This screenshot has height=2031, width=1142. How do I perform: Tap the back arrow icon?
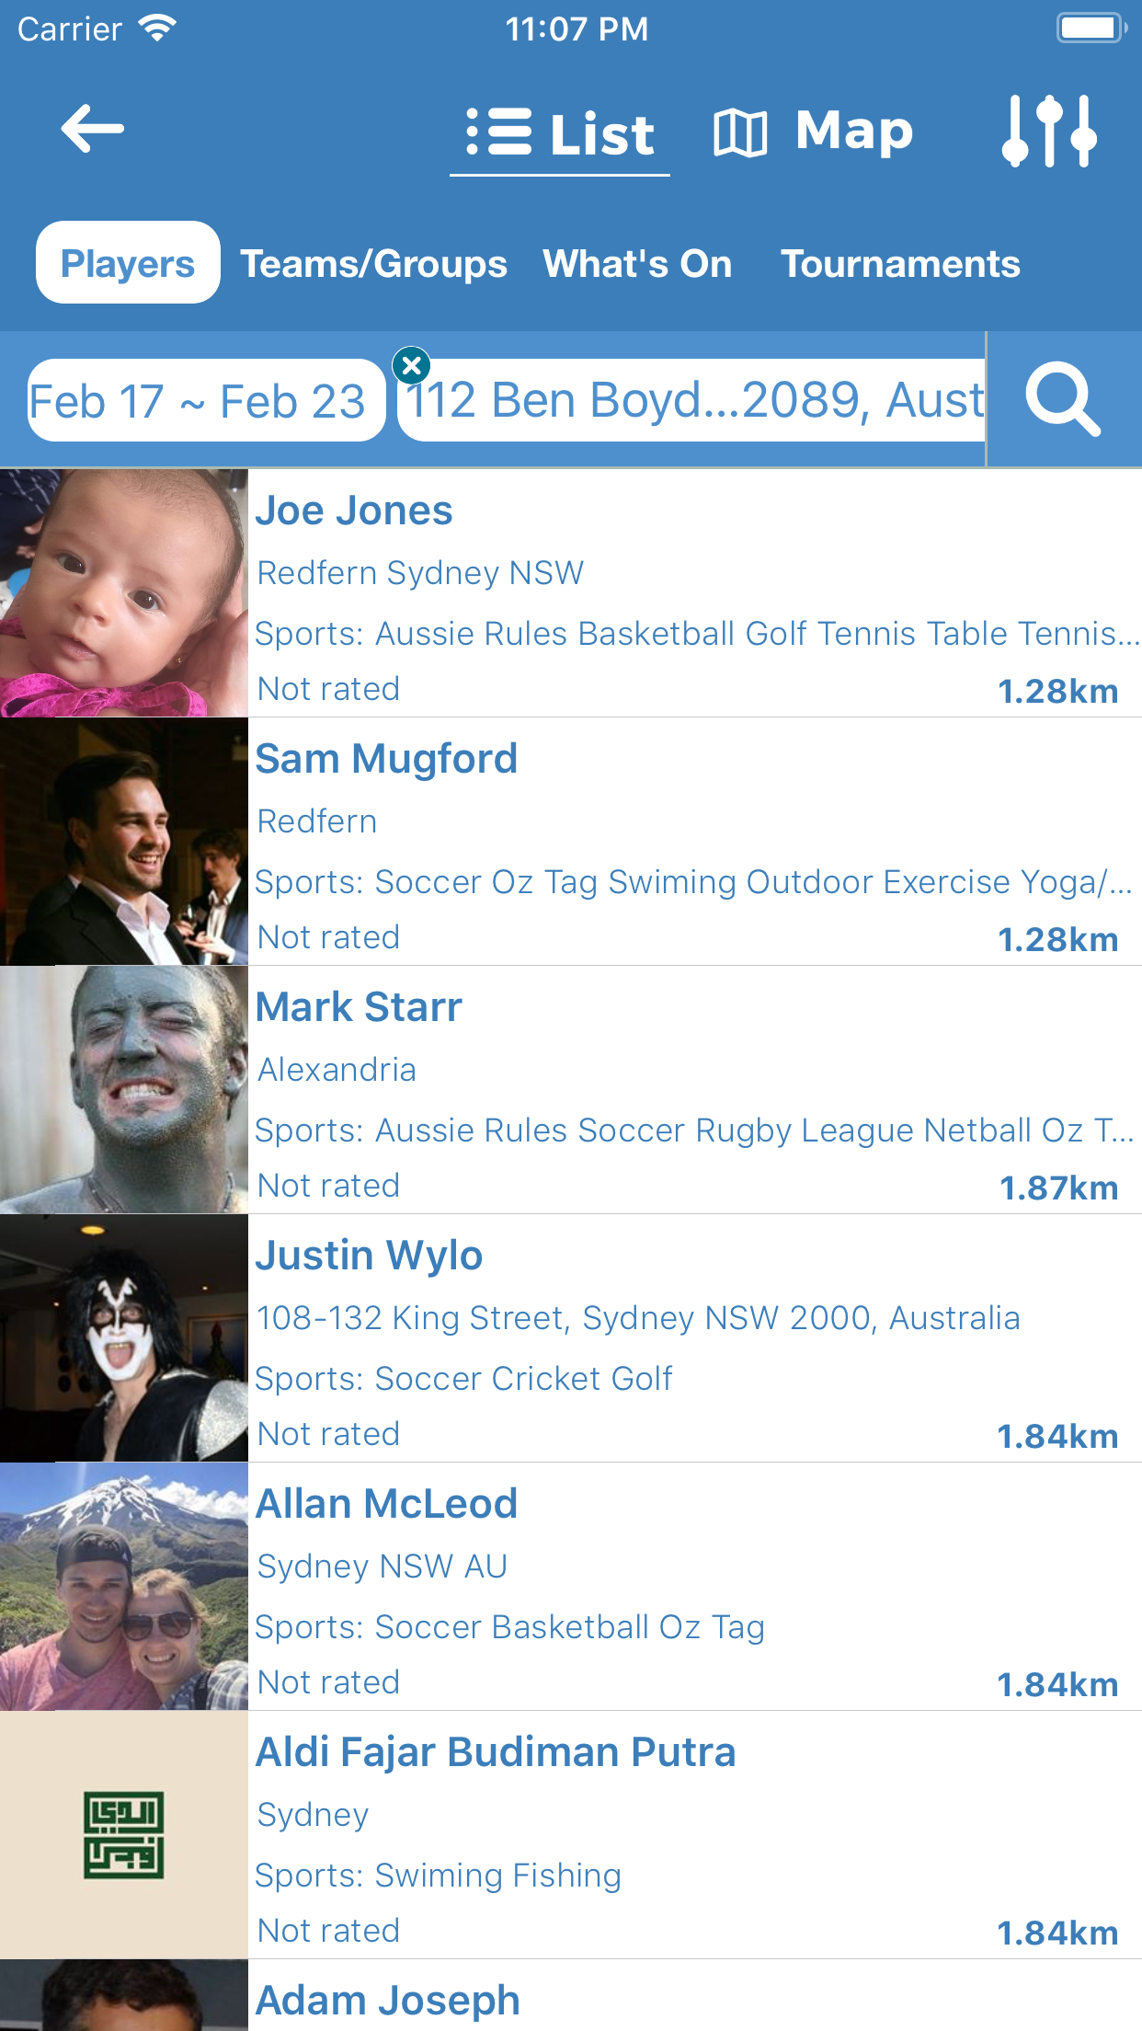click(x=92, y=129)
